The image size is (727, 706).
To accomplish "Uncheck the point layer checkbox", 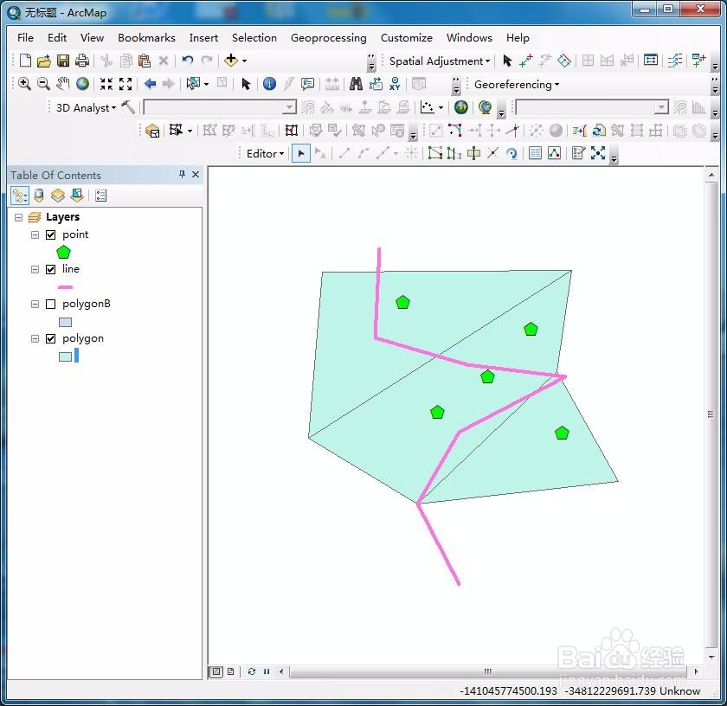I will coord(50,235).
